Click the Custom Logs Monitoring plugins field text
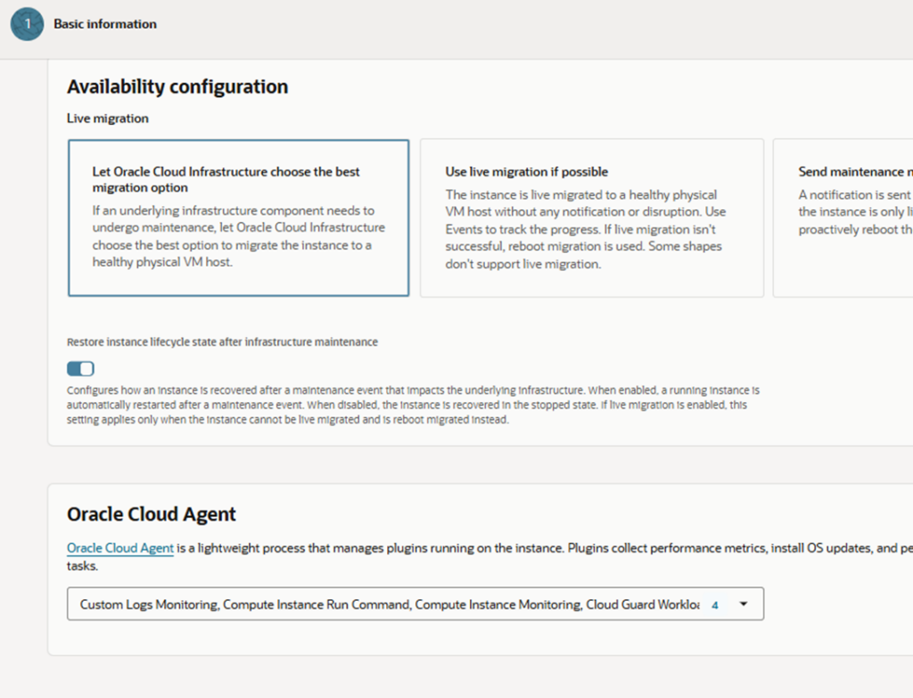 click(x=383, y=604)
